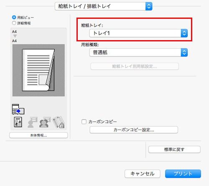Click the single user authentication icon

(32, 122)
